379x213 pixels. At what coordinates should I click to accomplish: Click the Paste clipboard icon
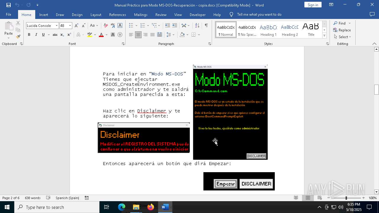[x=9, y=26]
